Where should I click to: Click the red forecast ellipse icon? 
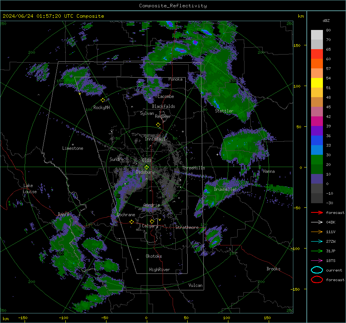(x=317, y=280)
